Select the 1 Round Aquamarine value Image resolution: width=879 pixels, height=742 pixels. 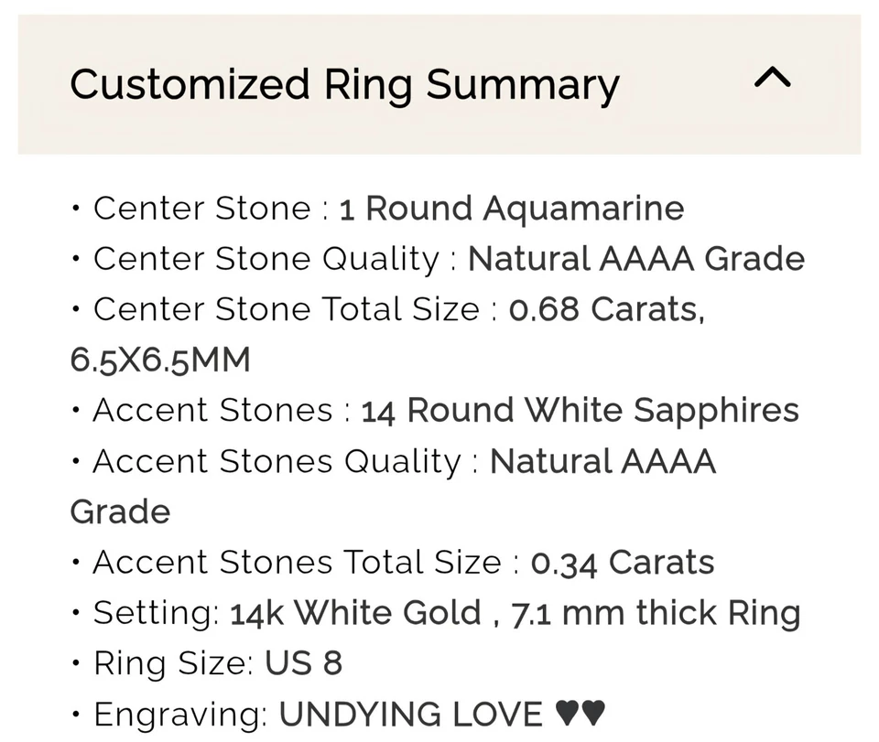(511, 209)
